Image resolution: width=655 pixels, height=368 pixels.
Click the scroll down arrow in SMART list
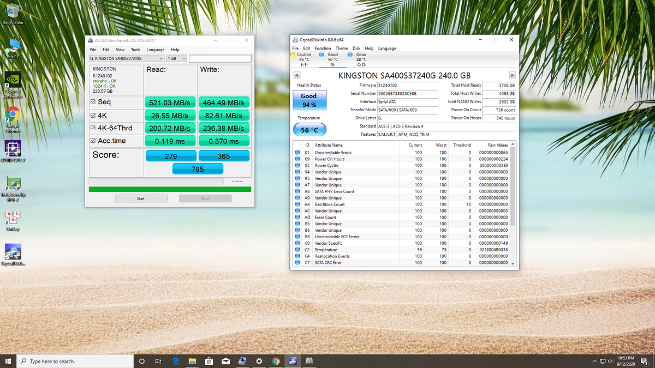click(512, 263)
